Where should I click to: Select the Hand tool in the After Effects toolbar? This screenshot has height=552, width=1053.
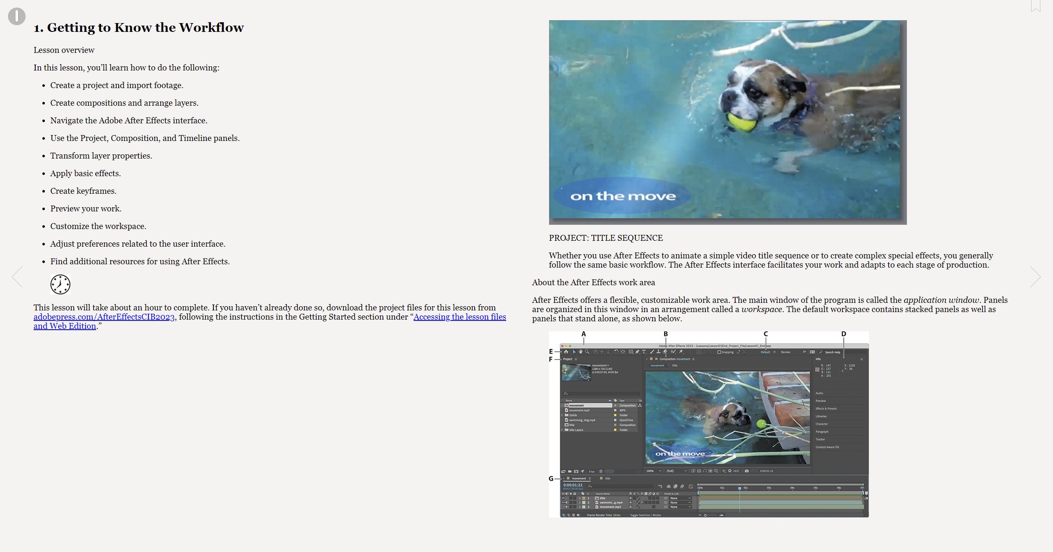coord(581,352)
